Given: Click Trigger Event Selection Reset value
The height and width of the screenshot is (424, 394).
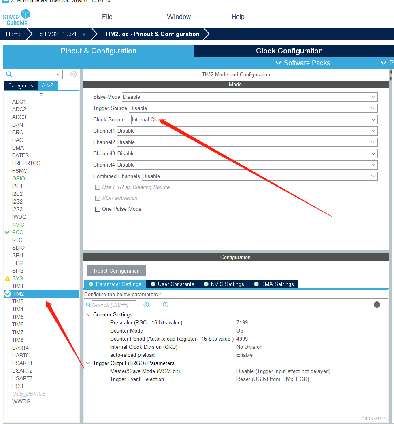Looking at the screenshot, I should pyautogui.click(x=273, y=379).
